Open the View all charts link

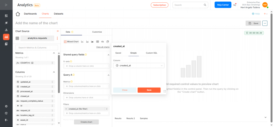tap(103, 47)
